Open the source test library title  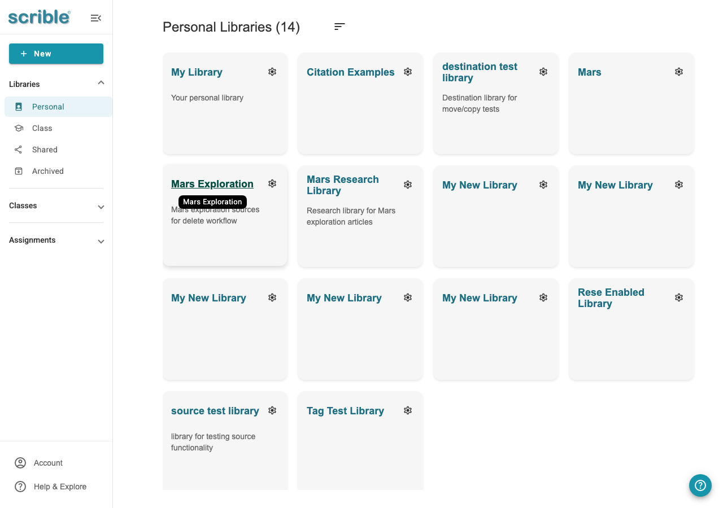pyautogui.click(x=215, y=411)
